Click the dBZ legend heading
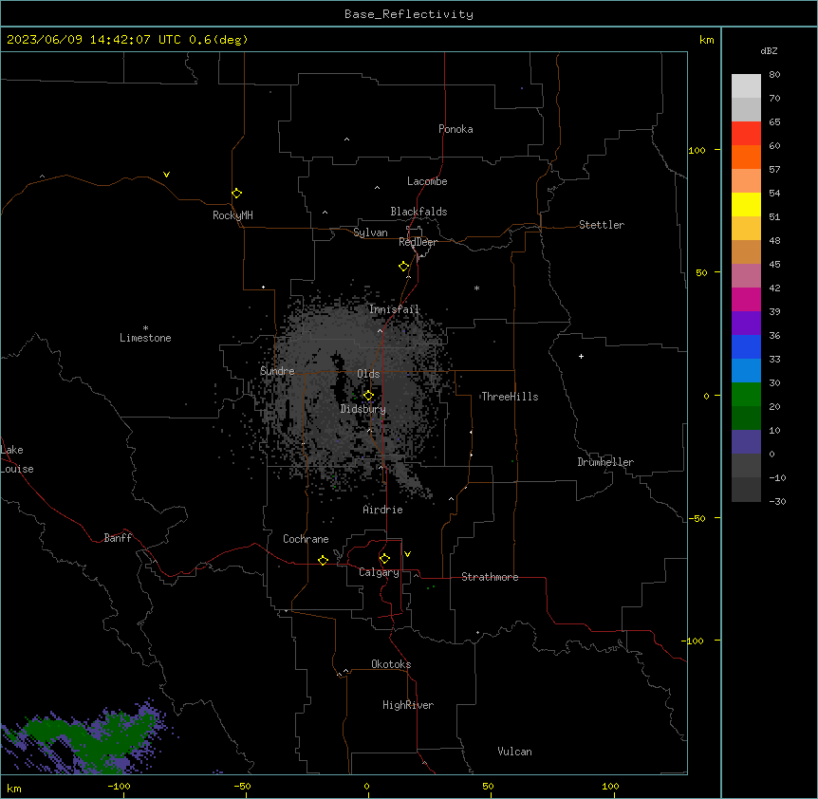 click(769, 51)
